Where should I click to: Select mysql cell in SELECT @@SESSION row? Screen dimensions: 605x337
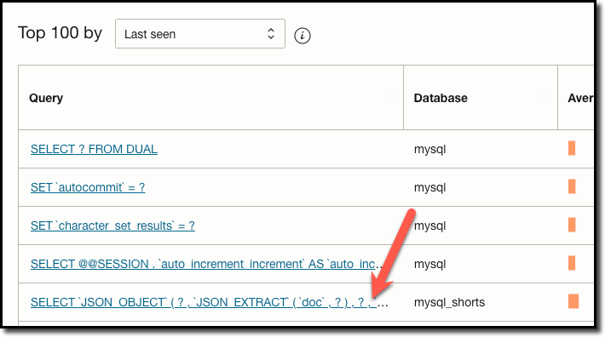429,264
